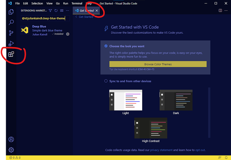Go back via Get Started breadcrumb
Screen dimensions: 231x160
coord(84,17)
